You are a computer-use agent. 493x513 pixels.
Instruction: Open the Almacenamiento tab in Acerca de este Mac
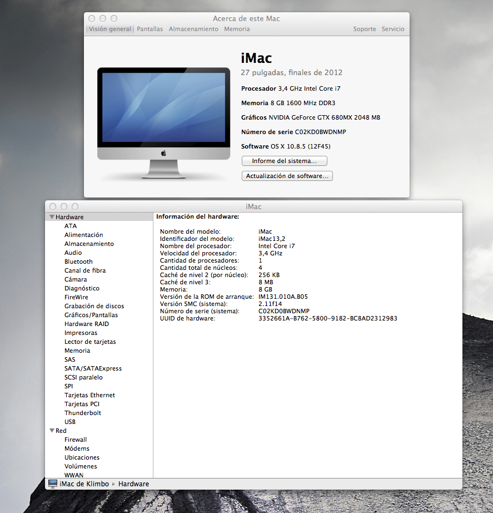pos(193,29)
